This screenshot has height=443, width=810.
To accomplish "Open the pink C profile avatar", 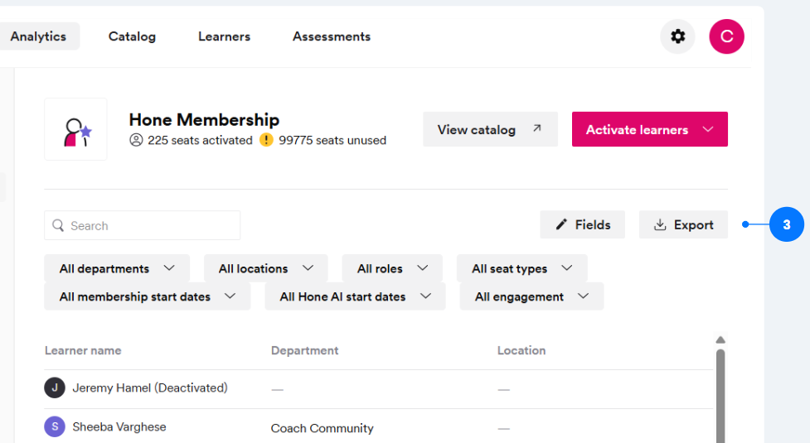I will (726, 36).
